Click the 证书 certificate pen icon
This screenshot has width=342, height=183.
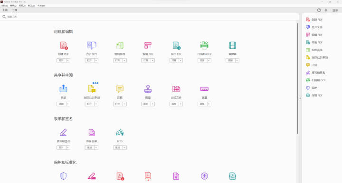(120, 132)
